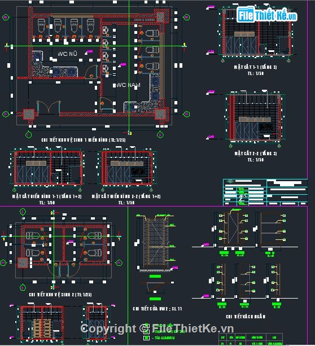Viewport: 315px width, 346px height.
Task: Select the rightmost toilet in WC NŨ
Action: (90, 25)
